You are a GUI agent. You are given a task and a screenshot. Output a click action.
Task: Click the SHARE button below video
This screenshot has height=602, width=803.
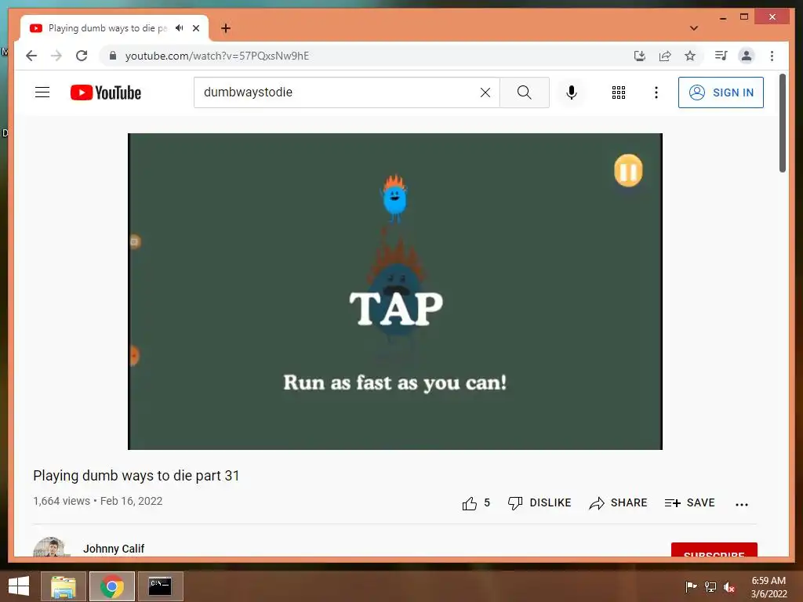(x=618, y=502)
